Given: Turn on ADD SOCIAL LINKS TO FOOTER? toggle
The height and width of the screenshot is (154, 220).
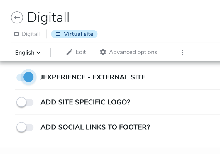Looking at the screenshot, I should click(25, 127).
